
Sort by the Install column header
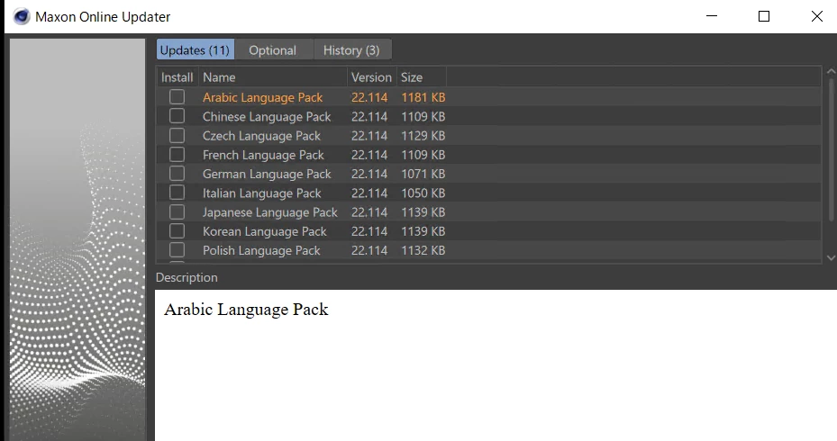[x=177, y=77]
